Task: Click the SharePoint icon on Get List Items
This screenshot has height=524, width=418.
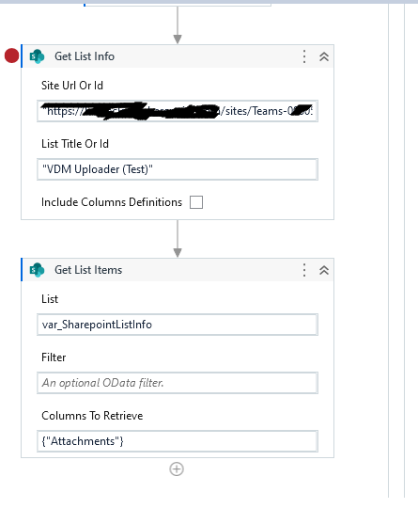Action: pos(37,270)
